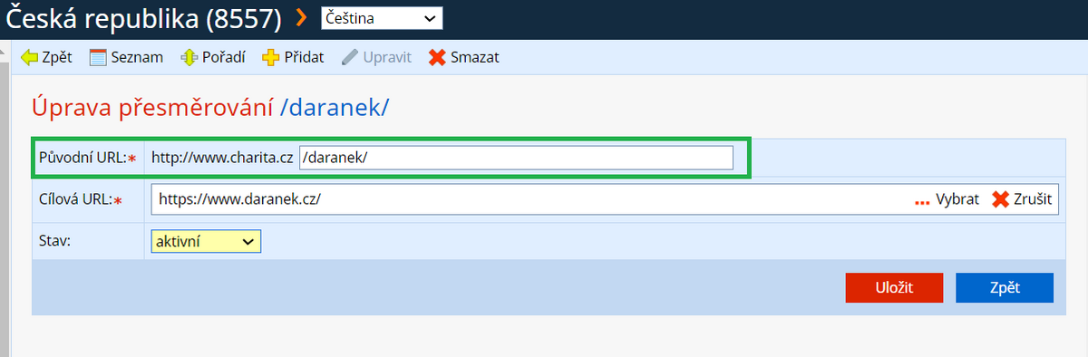Expand the Stav dropdown showing aktivní

(206, 241)
